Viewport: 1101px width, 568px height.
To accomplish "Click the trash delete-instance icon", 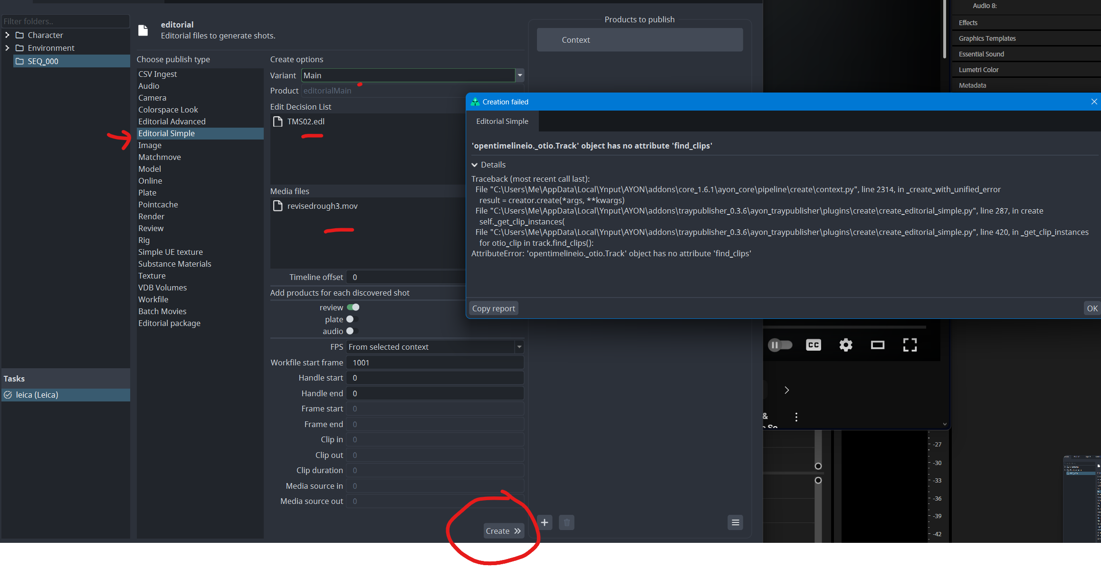I will click(x=566, y=522).
